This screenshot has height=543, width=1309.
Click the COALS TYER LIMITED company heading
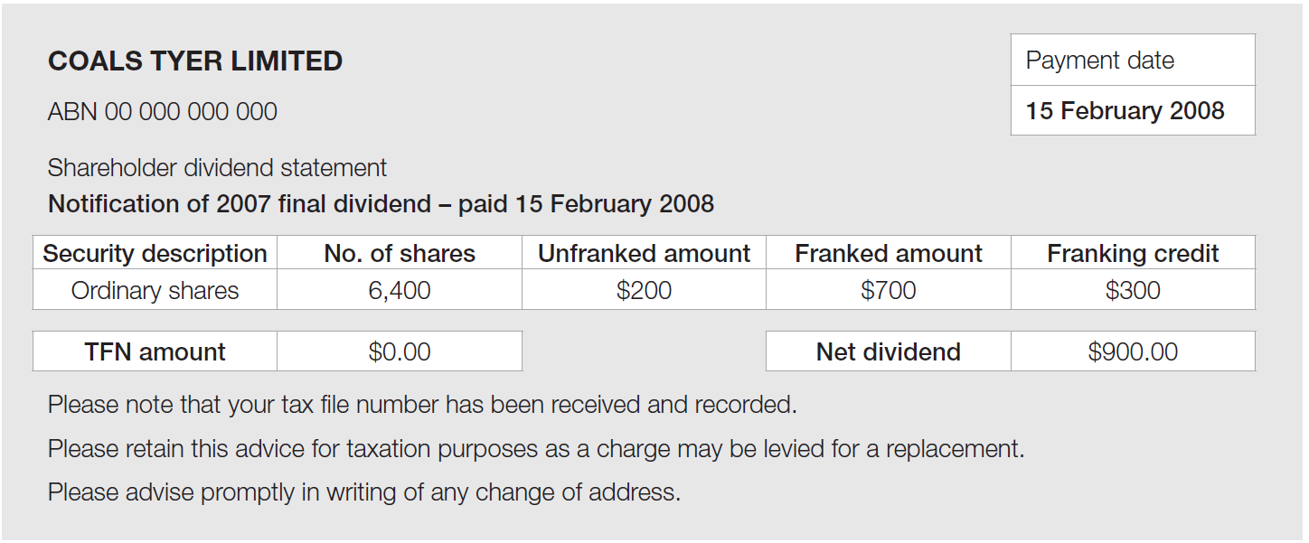(195, 61)
